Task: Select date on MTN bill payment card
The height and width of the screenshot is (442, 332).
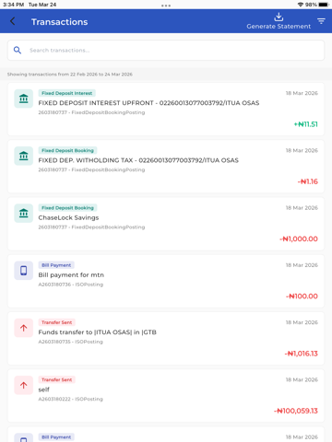Action: pos(302,265)
